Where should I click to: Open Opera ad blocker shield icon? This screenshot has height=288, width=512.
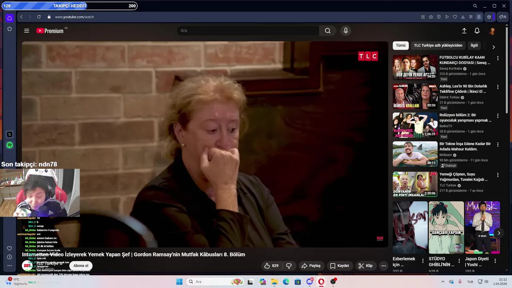click(439, 17)
